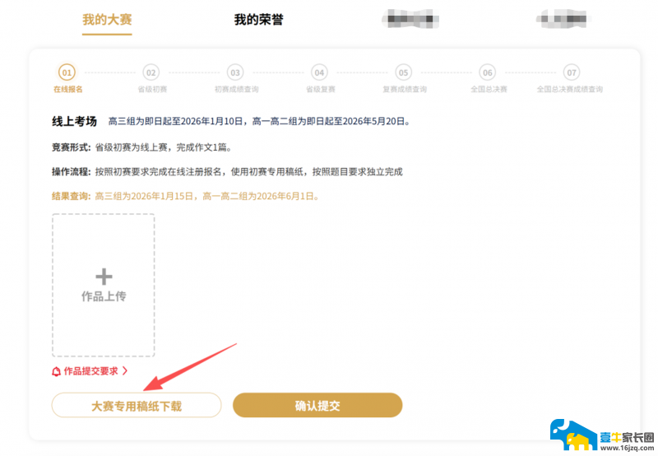Open the 作品提交要求 link
658x456 pixels.
[90, 371]
